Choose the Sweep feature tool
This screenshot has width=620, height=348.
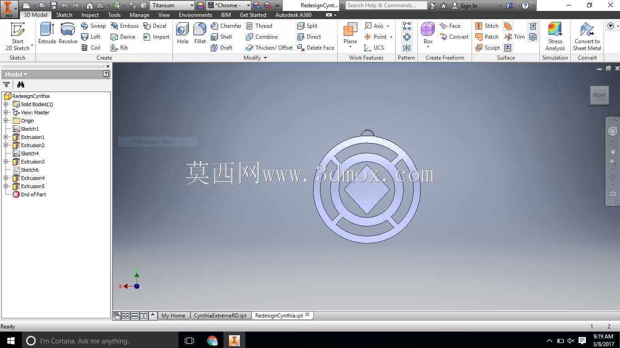tap(93, 26)
